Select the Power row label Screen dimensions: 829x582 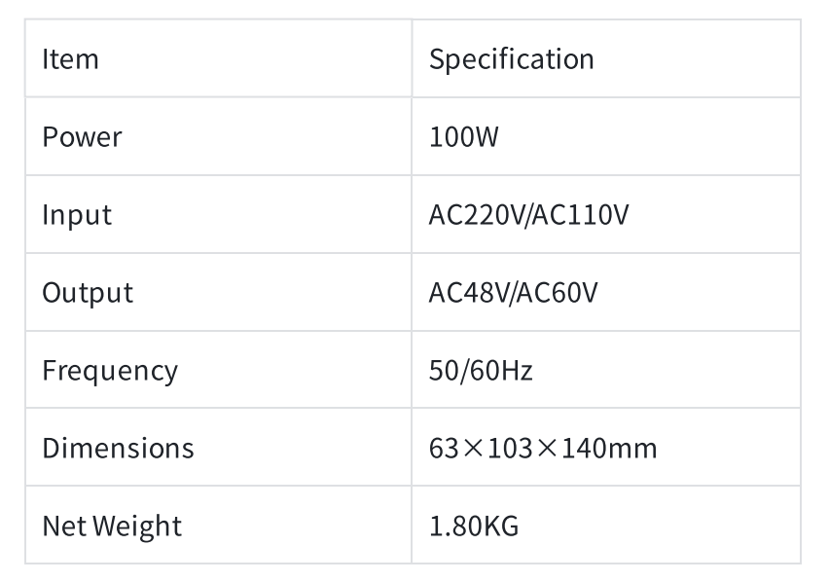(82, 137)
